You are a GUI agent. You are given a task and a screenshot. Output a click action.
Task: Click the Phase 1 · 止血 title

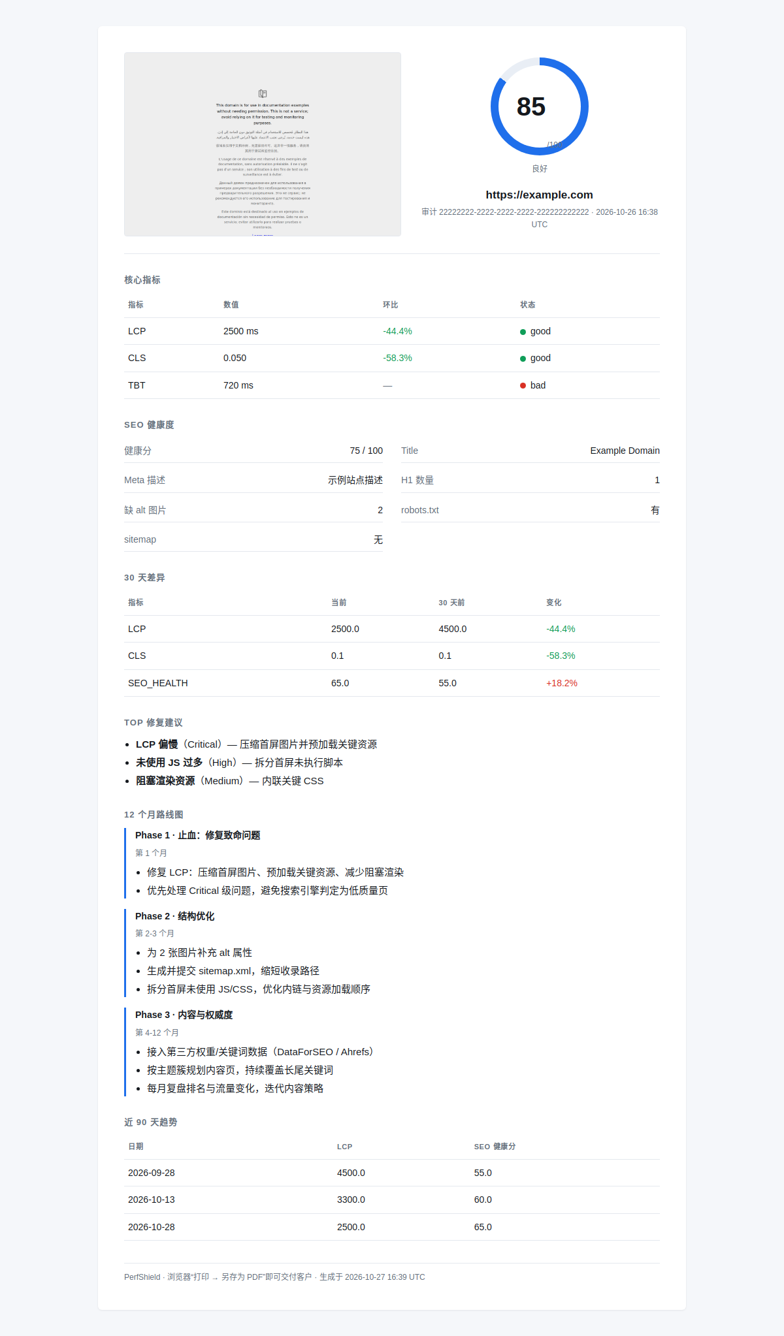pos(198,835)
